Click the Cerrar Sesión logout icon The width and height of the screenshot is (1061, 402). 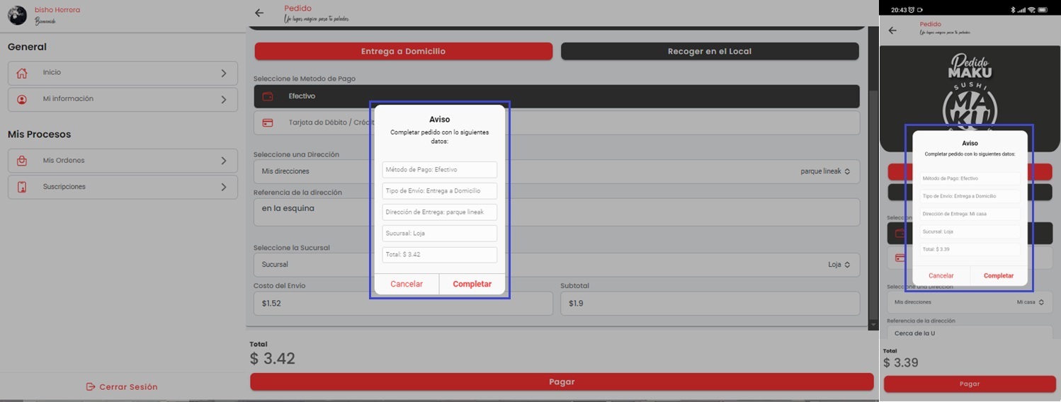click(x=91, y=386)
